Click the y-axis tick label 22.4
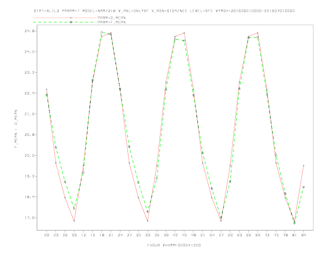The image size is (331, 256). click(x=29, y=93)
